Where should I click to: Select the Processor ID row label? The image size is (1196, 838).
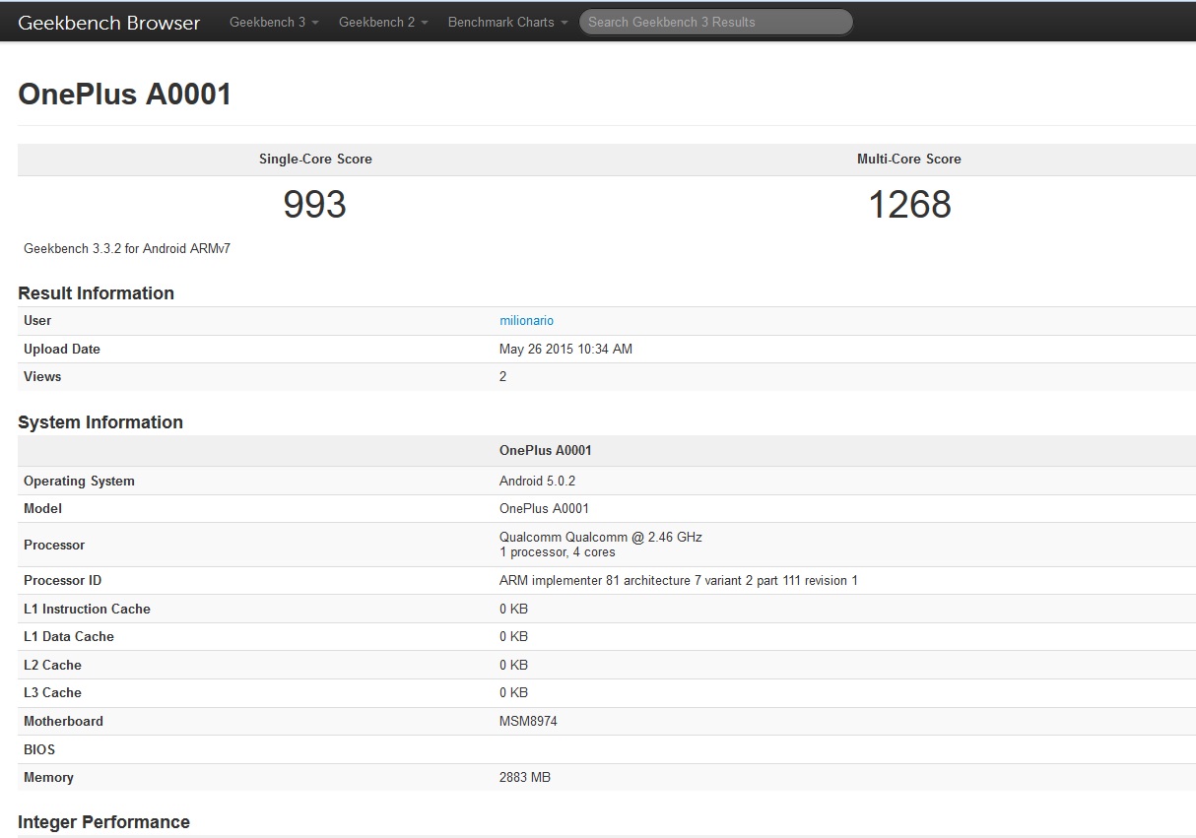click(x=62, y=581)
